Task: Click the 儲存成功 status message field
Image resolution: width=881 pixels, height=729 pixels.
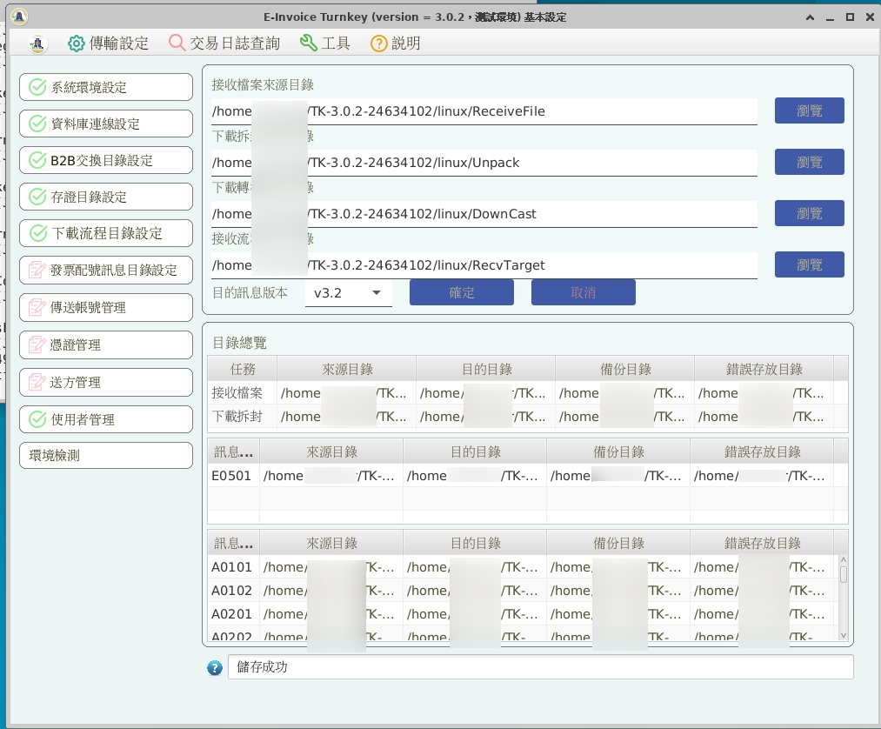Action: 540,666
